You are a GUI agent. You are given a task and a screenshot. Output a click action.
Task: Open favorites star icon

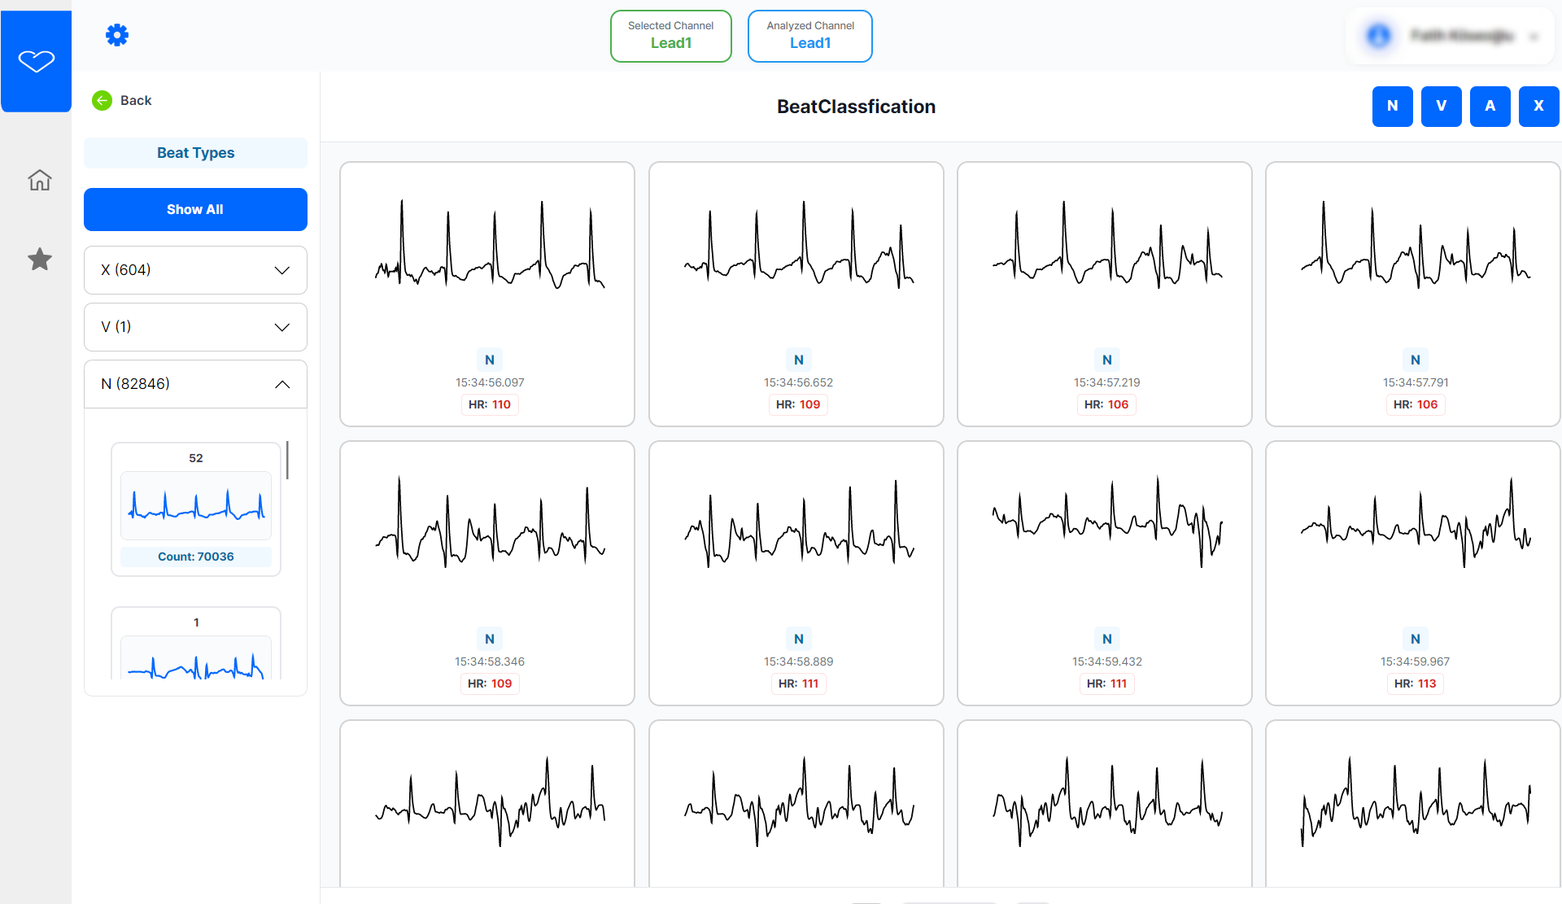[39, 260]
